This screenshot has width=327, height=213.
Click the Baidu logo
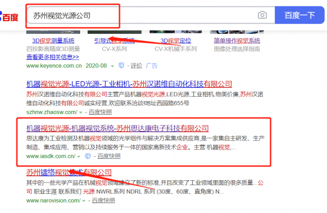(x=9, y=16)
